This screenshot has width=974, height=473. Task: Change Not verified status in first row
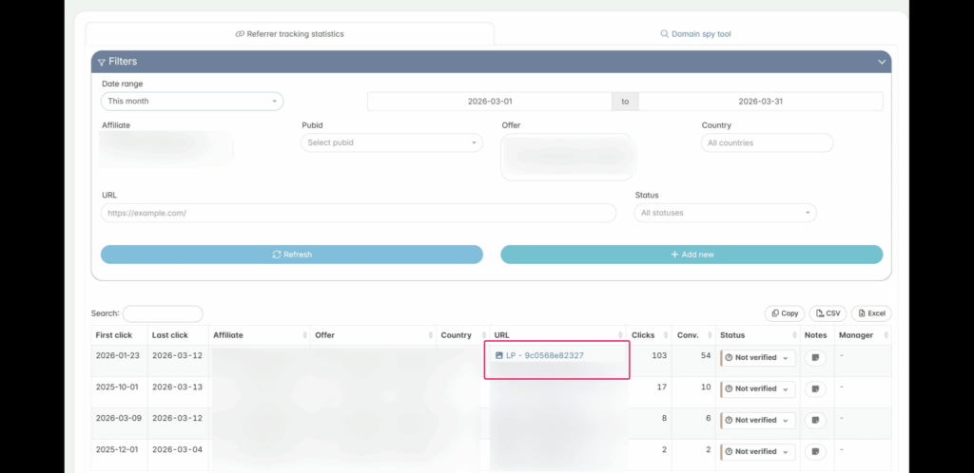click(x=757, y=358)
